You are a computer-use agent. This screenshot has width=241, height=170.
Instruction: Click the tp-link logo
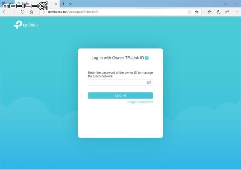coord(25,25)
